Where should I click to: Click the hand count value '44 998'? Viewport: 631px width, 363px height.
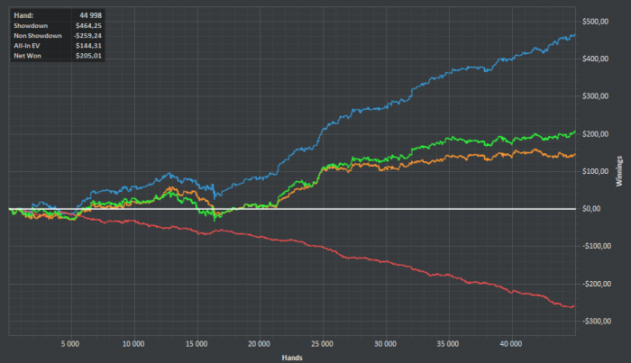90,15
